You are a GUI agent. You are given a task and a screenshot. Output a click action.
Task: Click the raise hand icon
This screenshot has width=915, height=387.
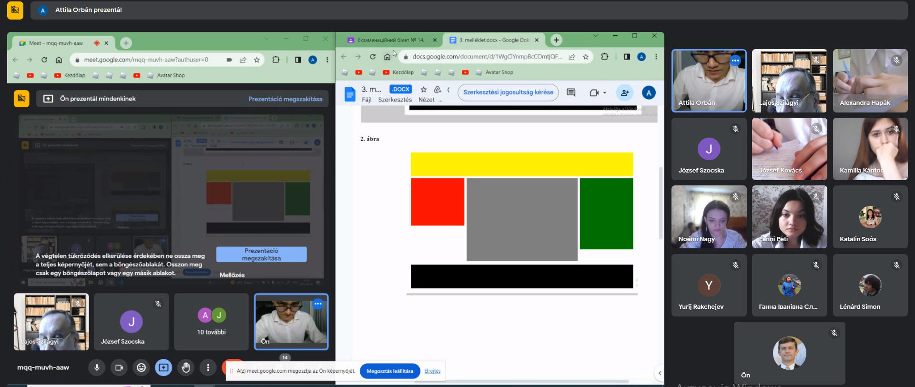pos(186,367)
